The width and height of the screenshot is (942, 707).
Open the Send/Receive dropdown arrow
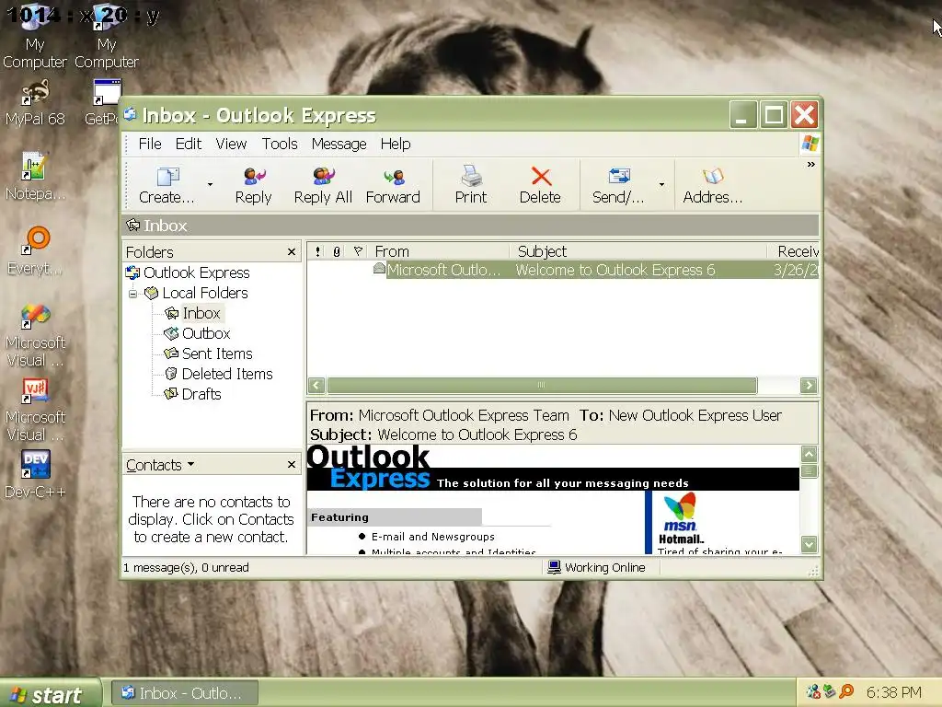[x=661, y=184]
